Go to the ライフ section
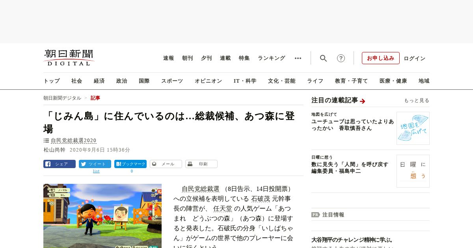The width and height of the screenshot is (473, 248). 315,81
